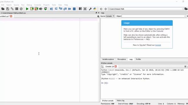188x105 pixels.
Task: Run selection or current line icon
Action: click(41, 9)
